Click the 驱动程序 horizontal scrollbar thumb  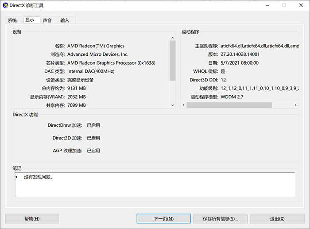coord(229,105)
